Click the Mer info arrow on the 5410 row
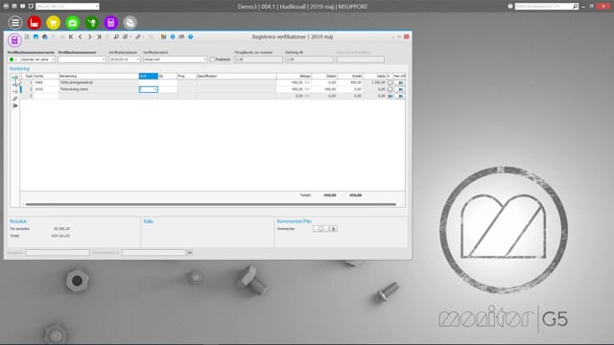 coord(400,89)
